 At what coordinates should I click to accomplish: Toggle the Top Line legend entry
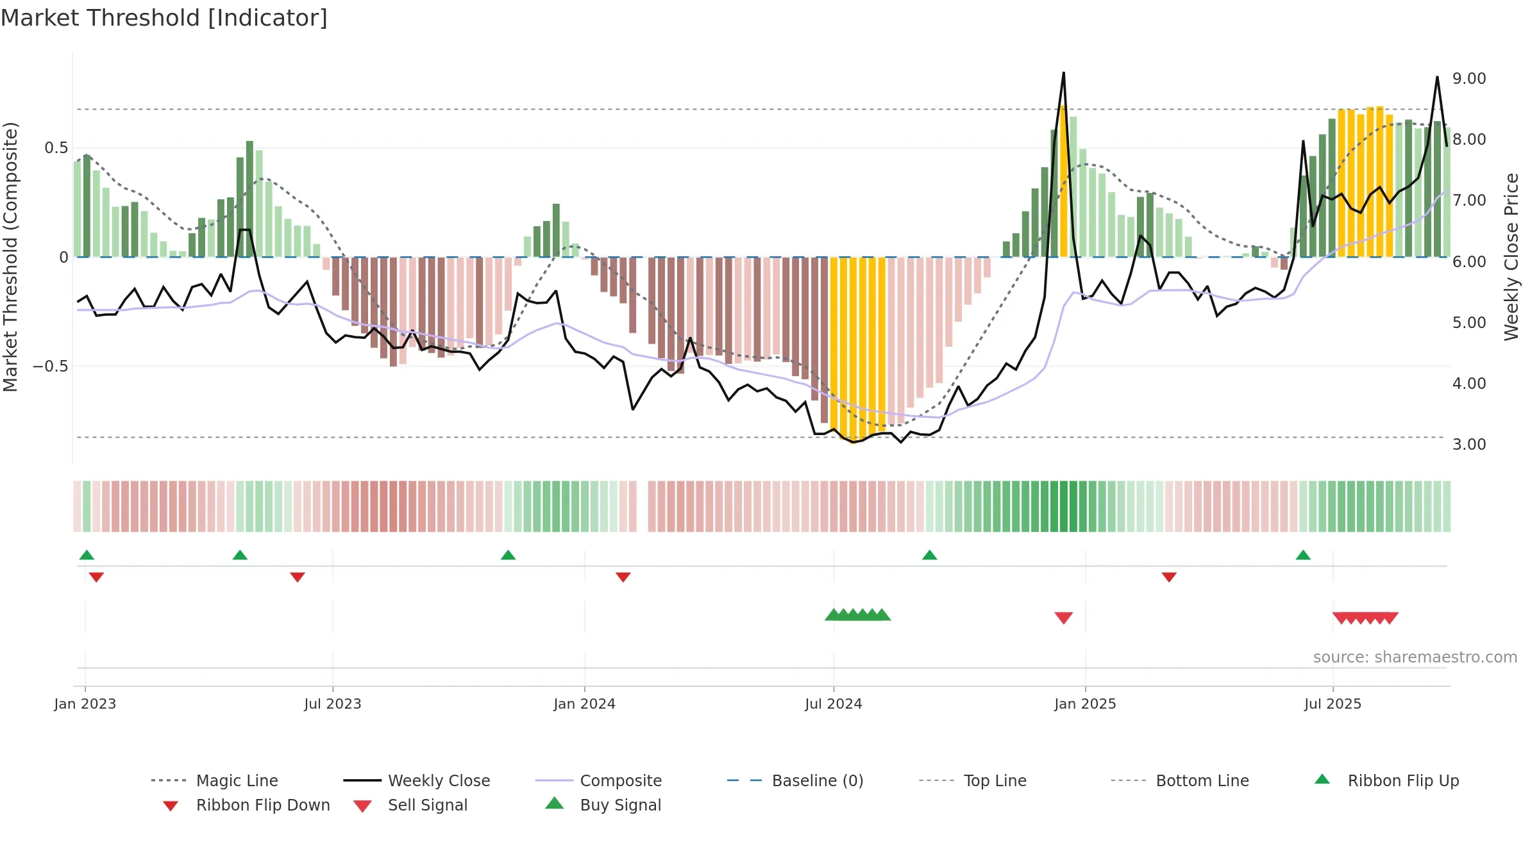click(972, 780)
